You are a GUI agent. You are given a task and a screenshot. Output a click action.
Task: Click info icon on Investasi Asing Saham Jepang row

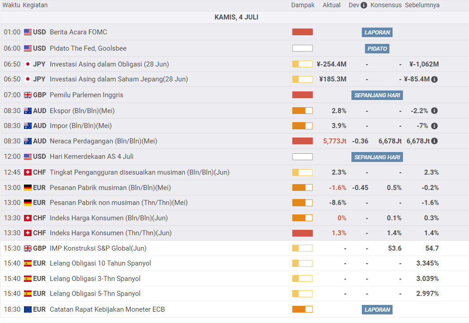(x=434, y=79)
